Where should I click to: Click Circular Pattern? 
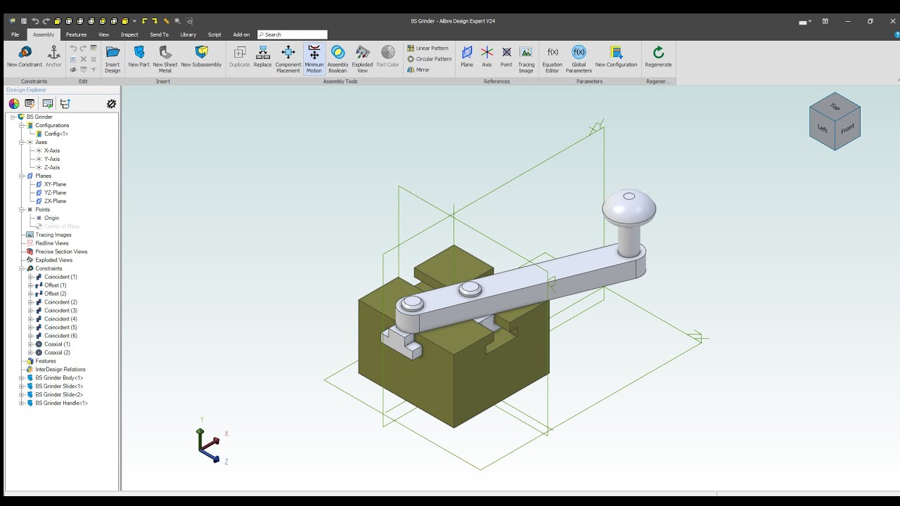coord(430,59)
